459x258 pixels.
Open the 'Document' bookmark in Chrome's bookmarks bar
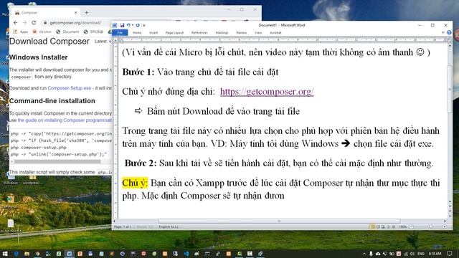67,32
